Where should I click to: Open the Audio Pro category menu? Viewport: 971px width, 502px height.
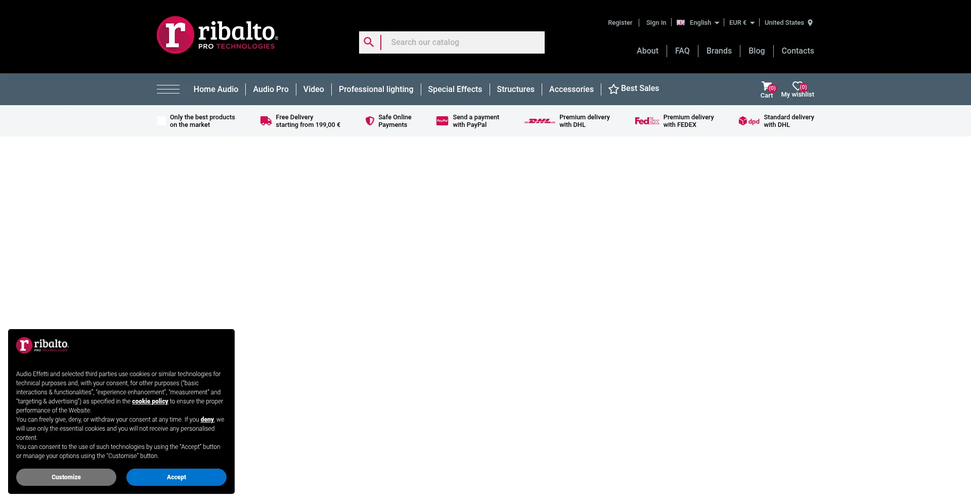coord(271,89)
